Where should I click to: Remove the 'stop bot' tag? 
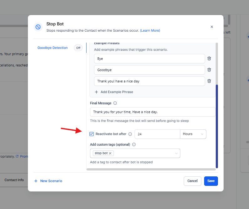110,153
